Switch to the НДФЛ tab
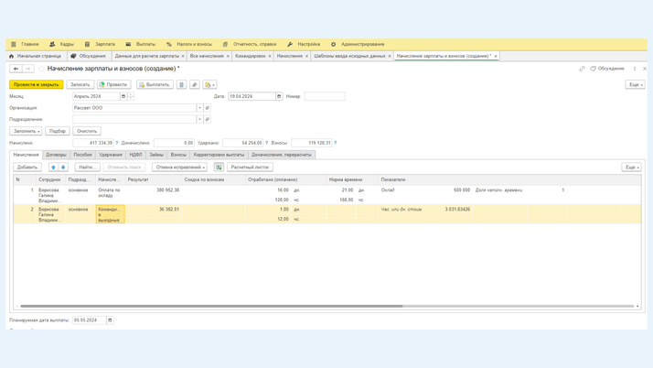 point(135,155)
